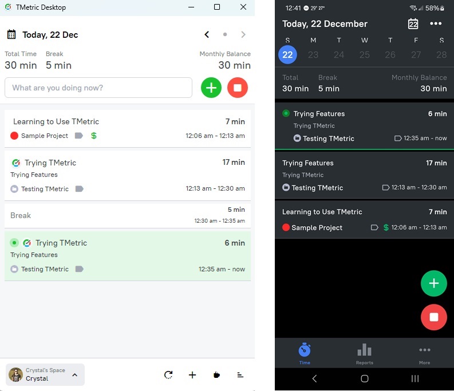454x391 pixels.
Task: Select the today dot indicator in Desktop
Action: point(225,34)
